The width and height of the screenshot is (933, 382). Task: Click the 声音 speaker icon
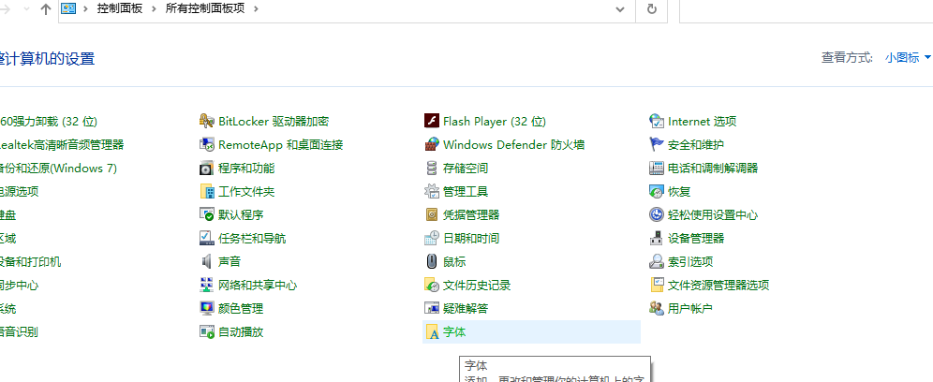pyautogui.click(x=207, y=262)
